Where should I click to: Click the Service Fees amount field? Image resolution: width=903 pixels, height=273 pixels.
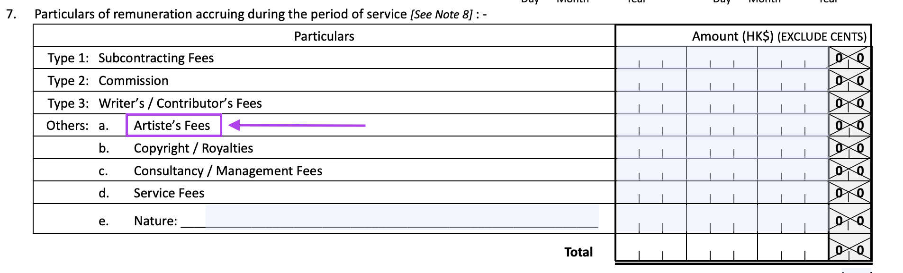(722, 193)
